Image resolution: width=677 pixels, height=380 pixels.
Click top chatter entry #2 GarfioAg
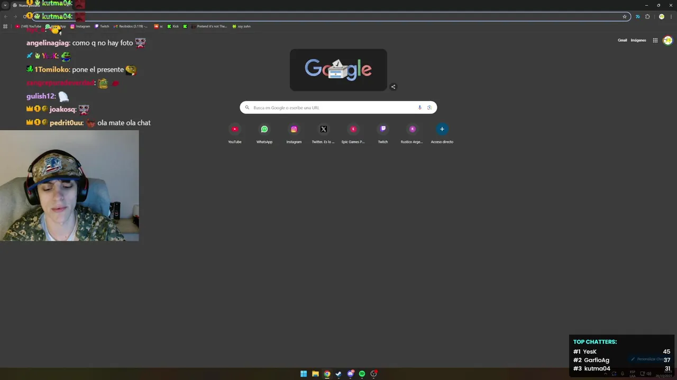click(x=621, y=360)
